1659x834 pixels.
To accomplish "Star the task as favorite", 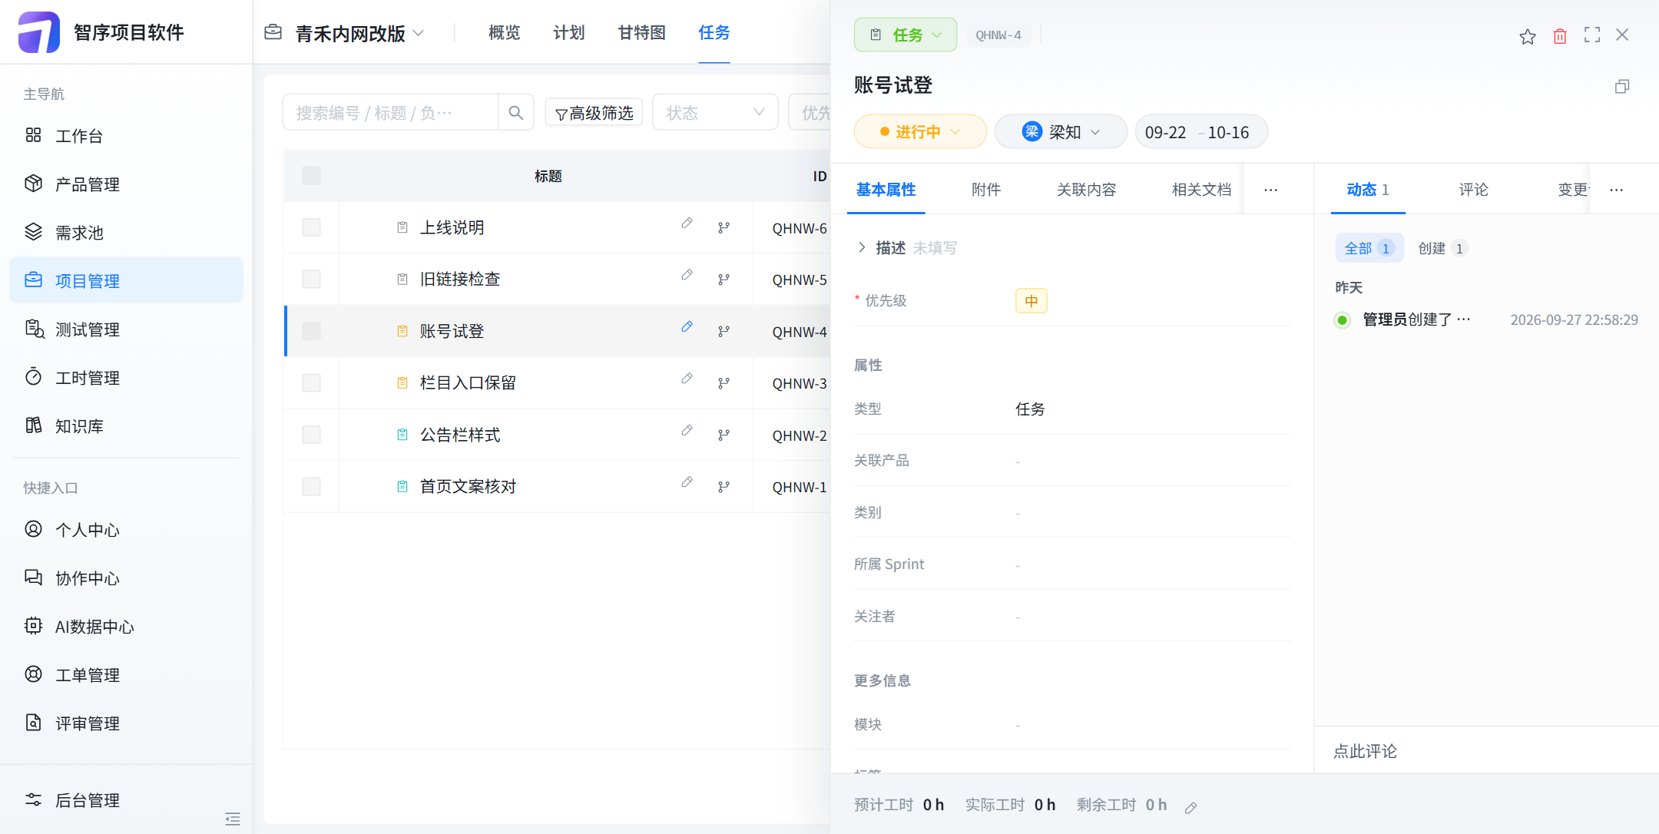I will tap(1527, 35).
